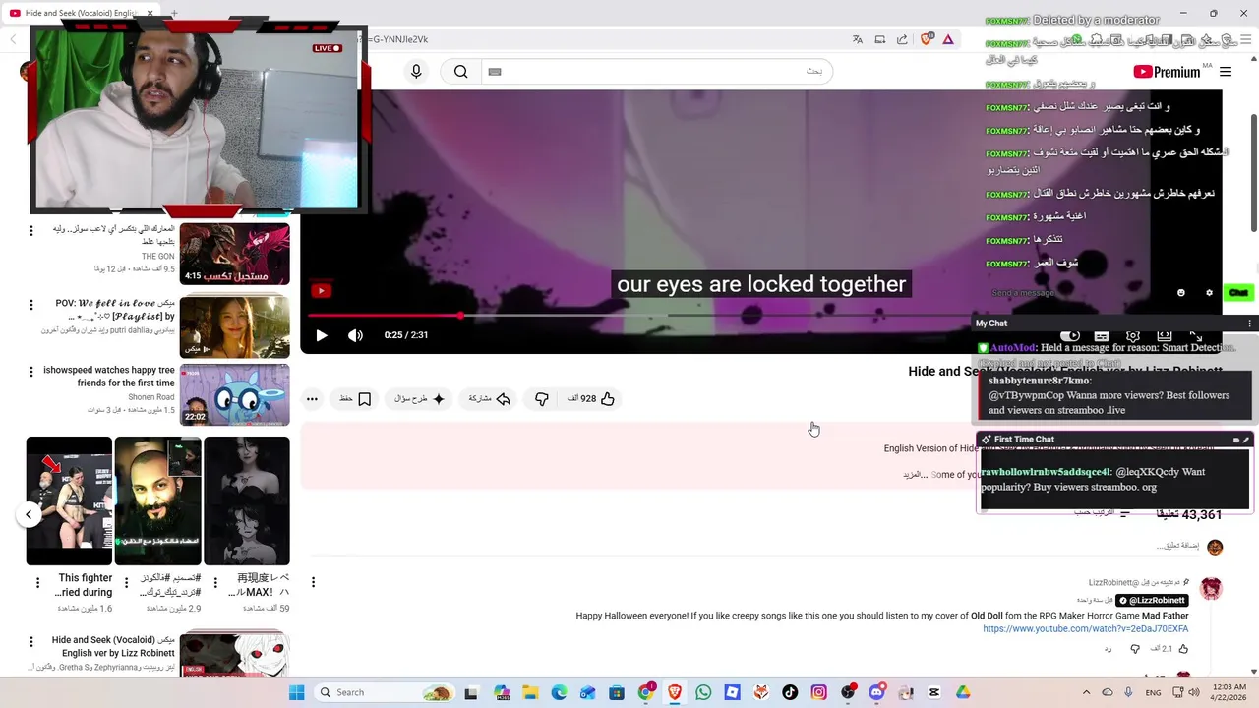This screenshot has width=1259, height=708.
Task: Dislike the video with the thumbs-down button
Action: click(541, 399)
